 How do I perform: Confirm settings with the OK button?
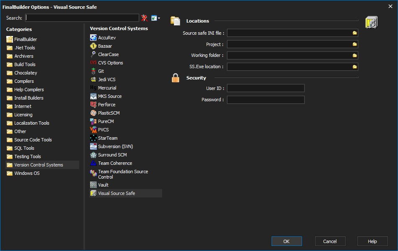(287, 241)
